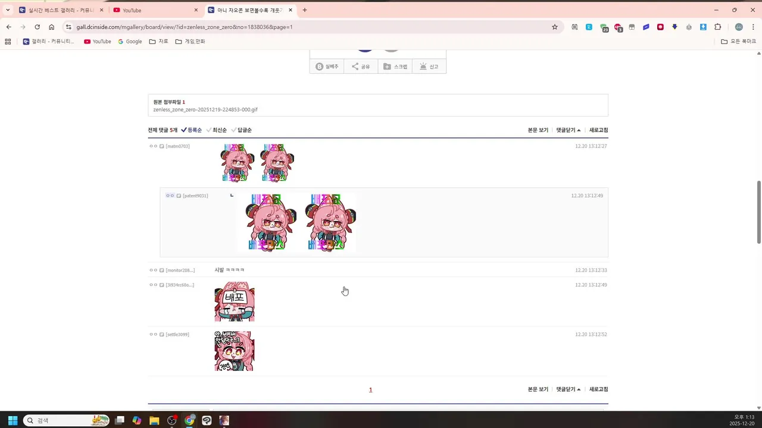Screen dimensions: 762x428
Task: Click the sticker in settle3099's comment
Action: click(x=235, y=351)
